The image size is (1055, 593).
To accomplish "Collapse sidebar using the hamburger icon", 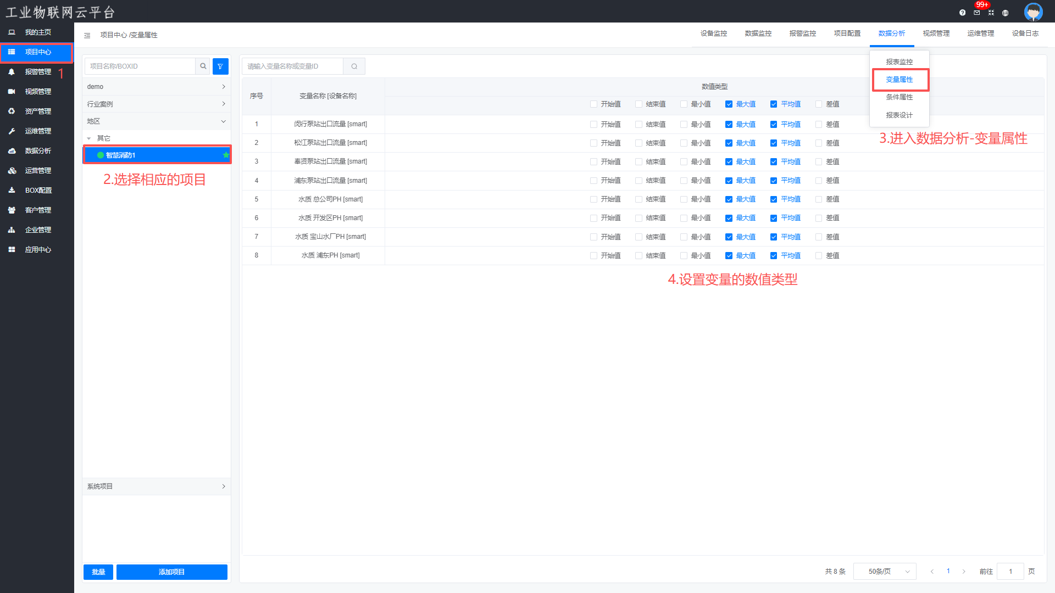I will [x=87, y=35].
